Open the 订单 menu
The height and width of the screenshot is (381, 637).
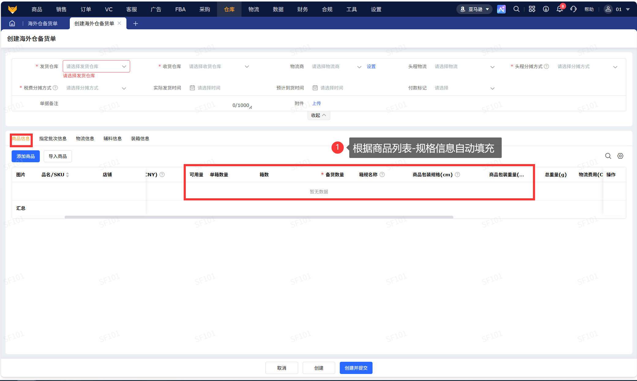pos(86,9)
